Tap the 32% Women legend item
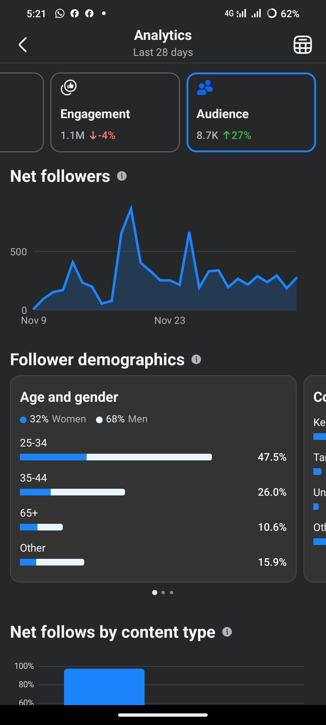Image resolution: width=326 pixels, height=725 pixels. (53, 419)
